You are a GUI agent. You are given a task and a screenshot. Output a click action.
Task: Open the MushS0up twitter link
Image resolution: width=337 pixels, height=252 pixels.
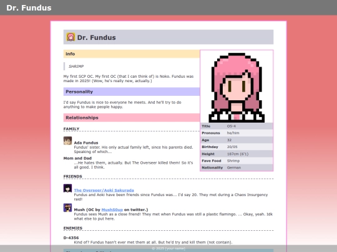click(x=112, y=210)
